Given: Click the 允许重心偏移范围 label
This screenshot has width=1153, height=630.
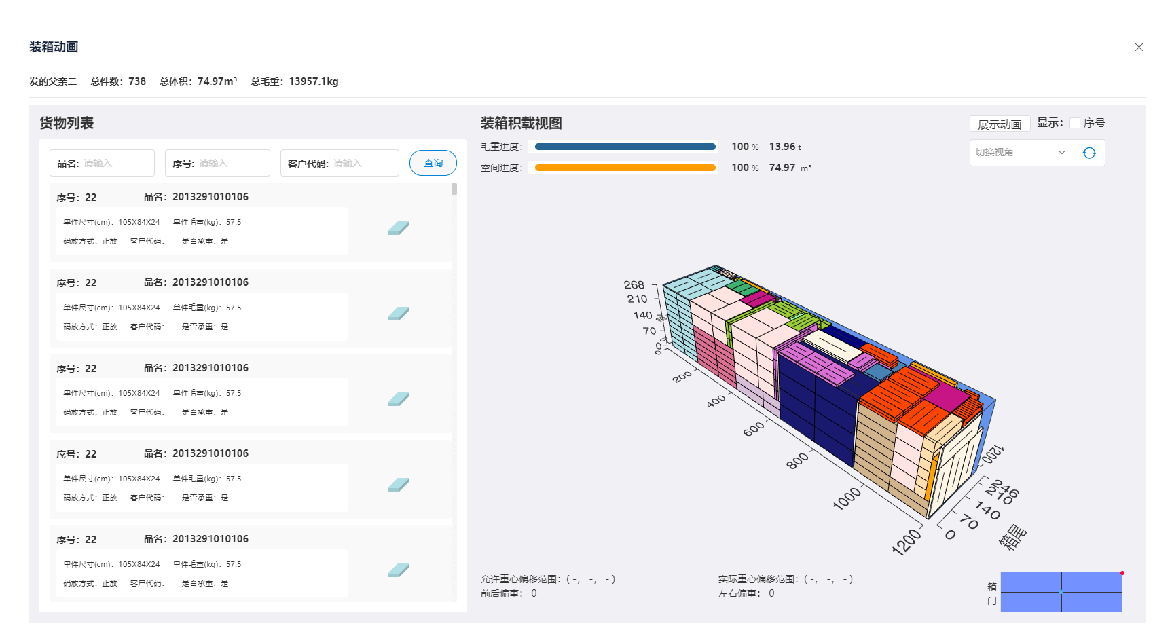Looking at the screenshot, I should pos(521,579).
